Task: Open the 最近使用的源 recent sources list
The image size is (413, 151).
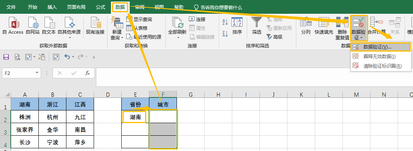Action: tap(144, 37)
